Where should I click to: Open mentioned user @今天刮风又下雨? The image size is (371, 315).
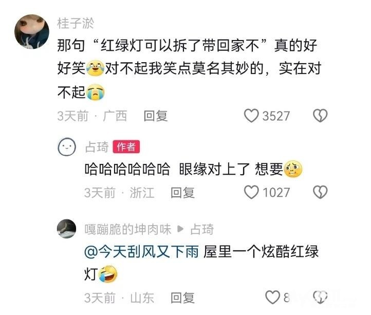pyautogui.click(x=141, y=251)
